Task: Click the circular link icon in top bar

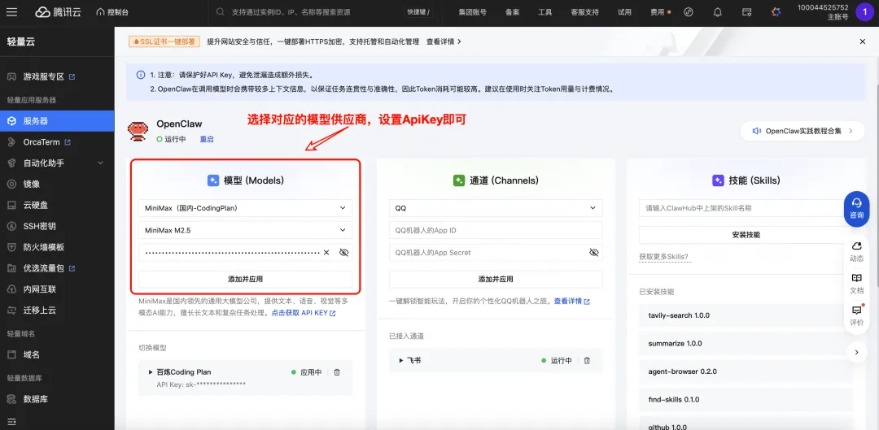Action: [x=689, y=11]
